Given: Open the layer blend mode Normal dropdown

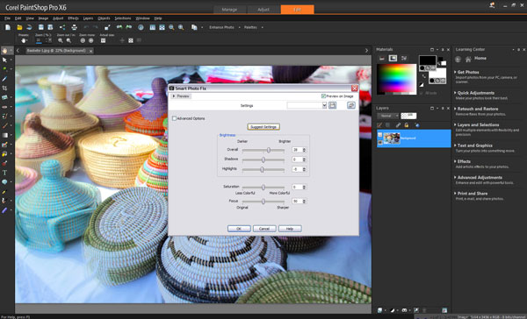Looking at the screenshot, I should (x=388, y=116).
